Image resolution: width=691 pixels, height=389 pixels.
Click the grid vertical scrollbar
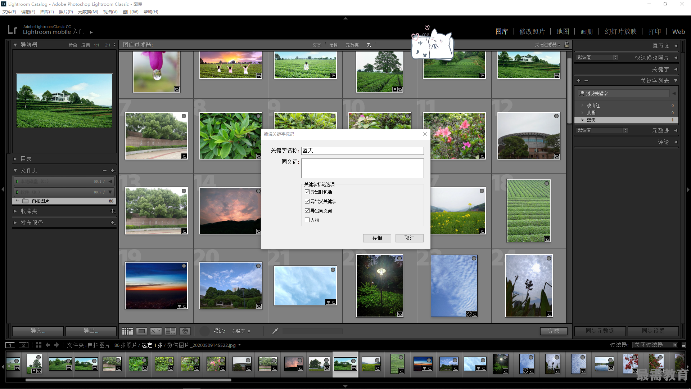(569, 90)
